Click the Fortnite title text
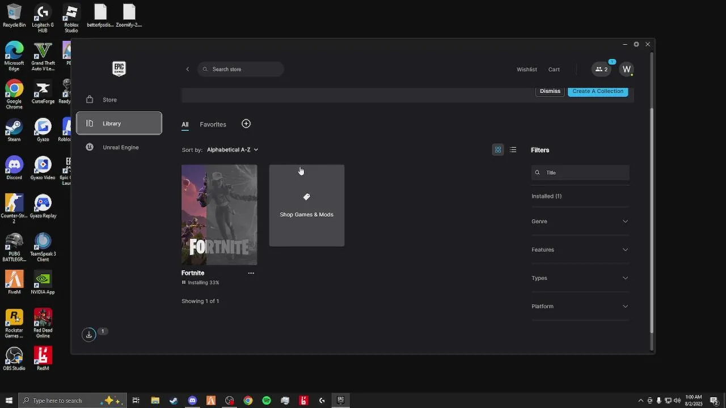This screenshot has height=408, width=726. pos(193,273)
